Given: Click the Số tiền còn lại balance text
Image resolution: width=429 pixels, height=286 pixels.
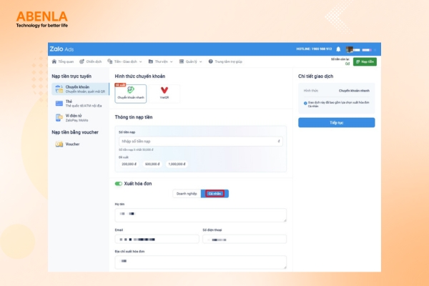Looking at the screenshot, I should 340,59.
